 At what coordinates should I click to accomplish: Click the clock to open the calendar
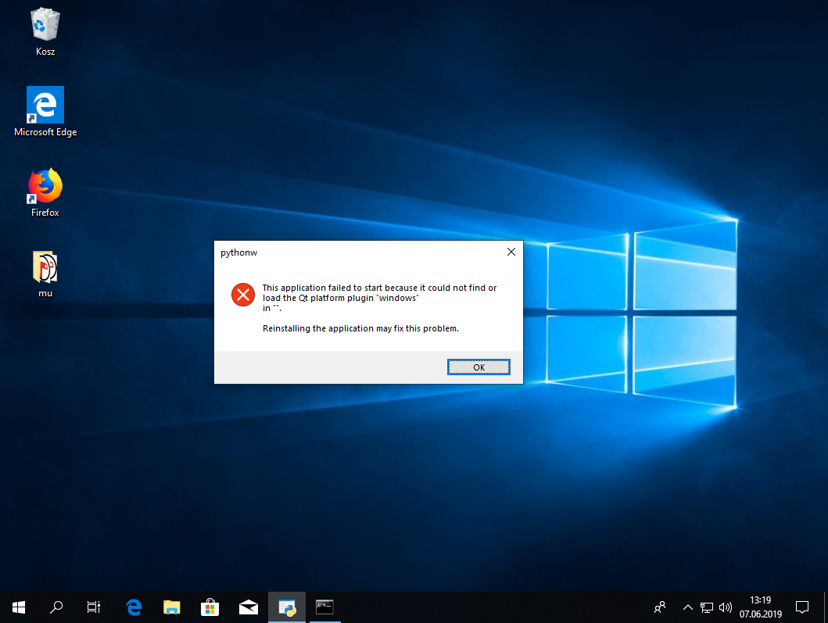(759, 607)
